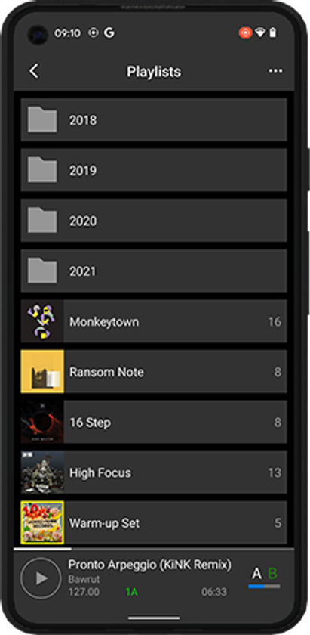Switch to deck A

(x=256, y=574)
